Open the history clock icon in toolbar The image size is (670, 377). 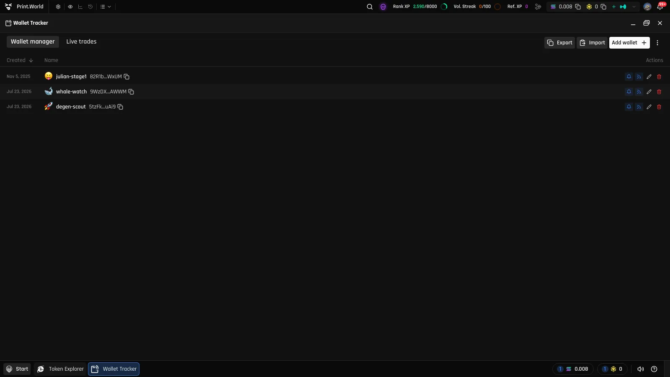(x=90, y=7)
